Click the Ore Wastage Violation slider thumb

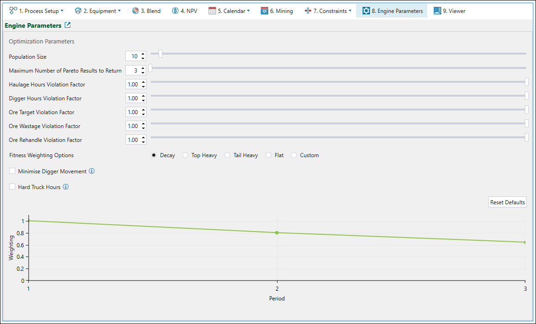pyautogui.click(x=527, y=123)
